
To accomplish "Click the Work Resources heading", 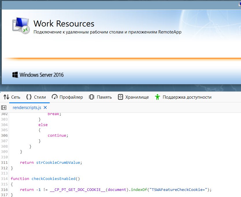I will click(x=64, y=24).
